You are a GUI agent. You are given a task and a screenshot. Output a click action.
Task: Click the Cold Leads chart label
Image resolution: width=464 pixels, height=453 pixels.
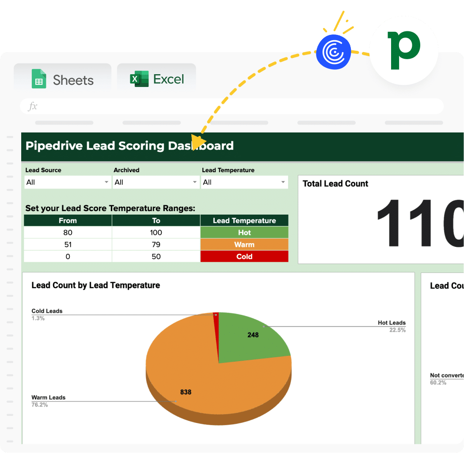coord(47,311)
